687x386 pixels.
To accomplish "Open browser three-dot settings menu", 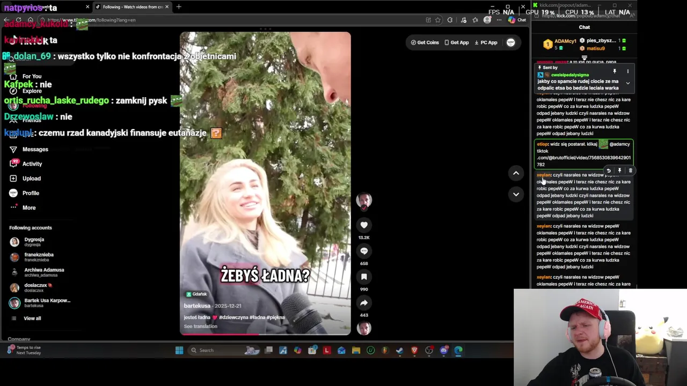I will point(499,20).
